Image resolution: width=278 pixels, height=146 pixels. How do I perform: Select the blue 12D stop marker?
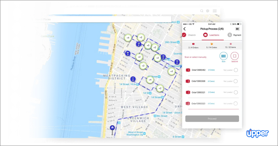pyautogui.click(x=177, y=62)
